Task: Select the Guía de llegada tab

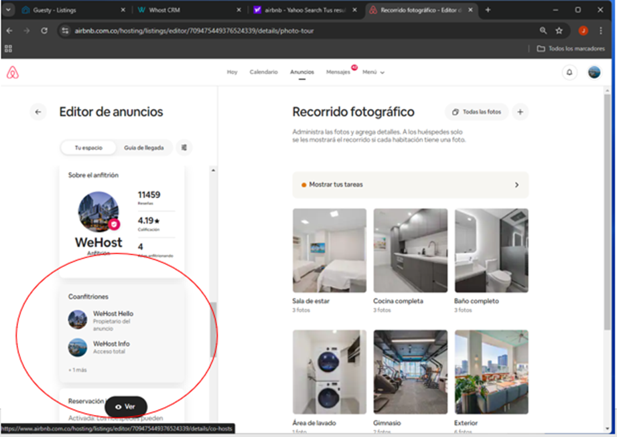Action: pos(143,148)
